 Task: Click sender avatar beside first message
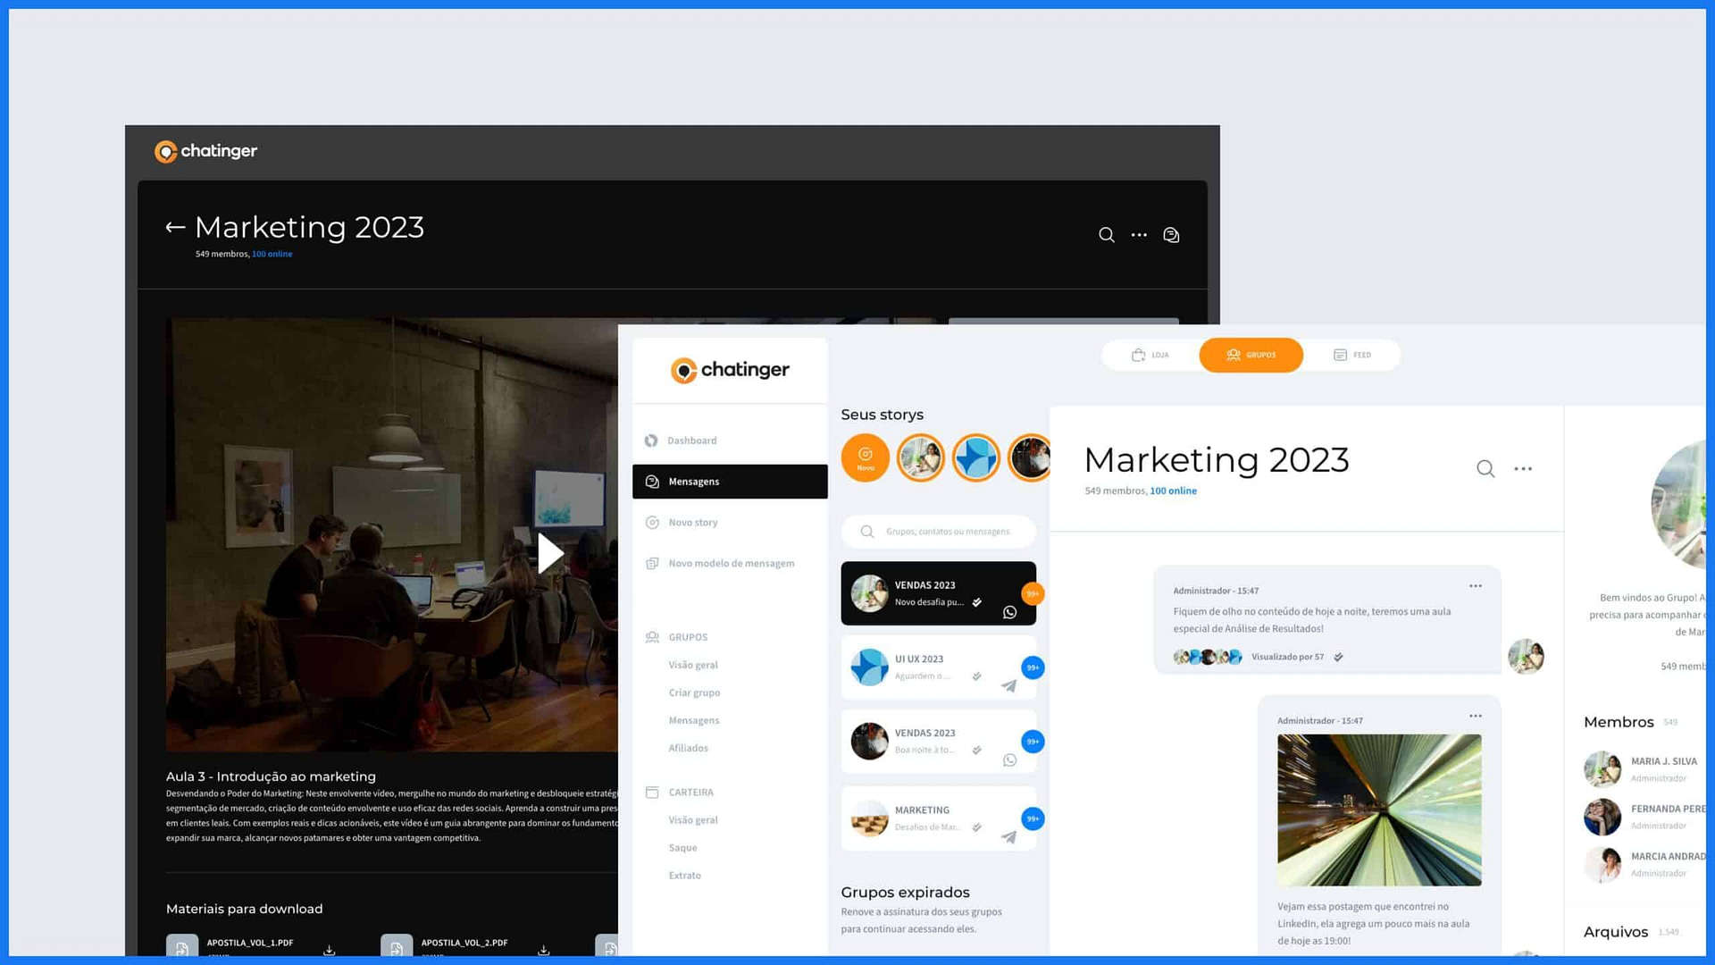click(x=1526, y=657)
